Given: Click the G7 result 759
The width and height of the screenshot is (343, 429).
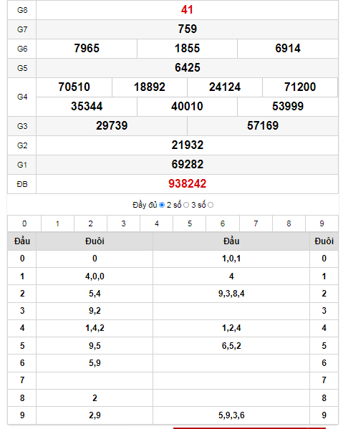Looking at the screenshot, I should (x=188, y=29).
